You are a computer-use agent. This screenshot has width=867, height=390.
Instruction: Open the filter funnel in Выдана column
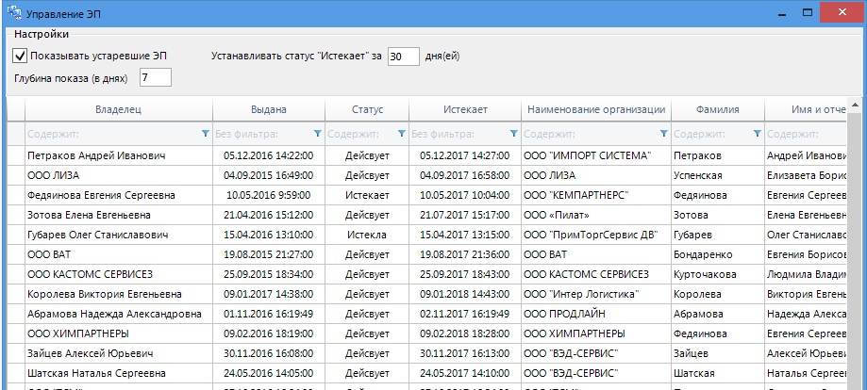317,134
